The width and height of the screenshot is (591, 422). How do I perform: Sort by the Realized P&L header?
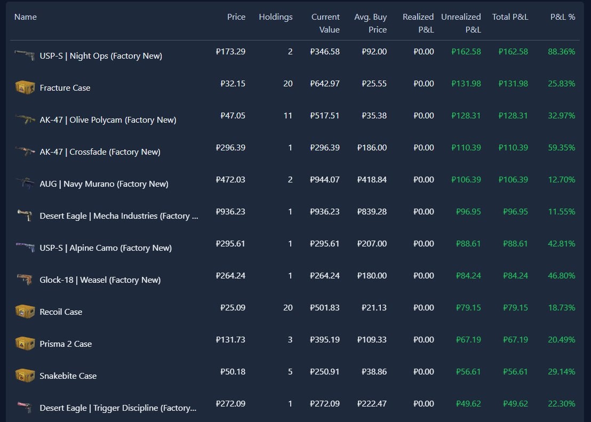(x=418, y=23)
